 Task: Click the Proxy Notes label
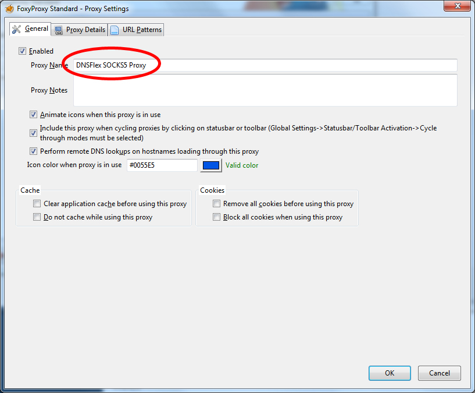pos(49,90)
